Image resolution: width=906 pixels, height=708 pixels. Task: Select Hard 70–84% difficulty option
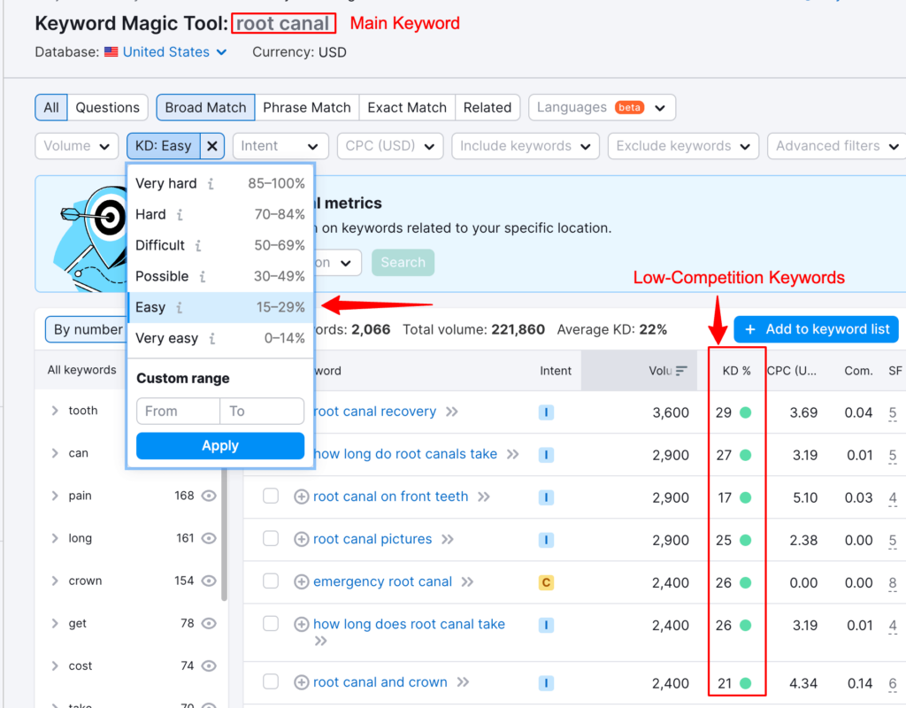(220, 215)
